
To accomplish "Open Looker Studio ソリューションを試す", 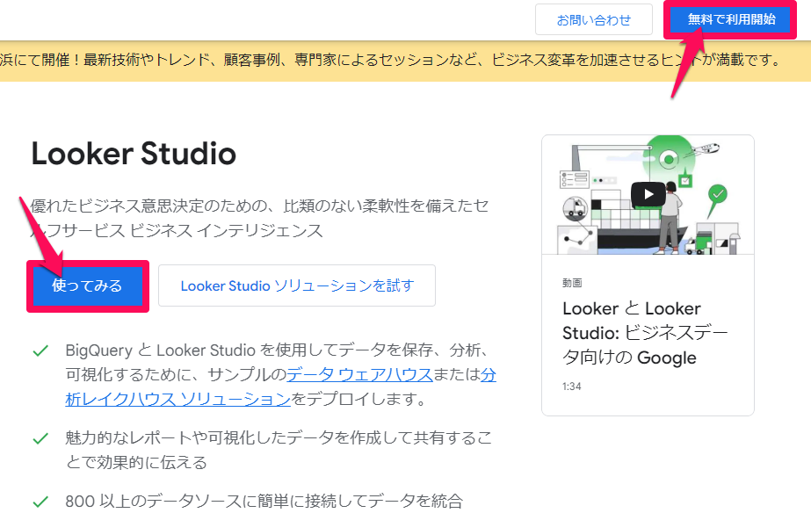I will [297, 285].
